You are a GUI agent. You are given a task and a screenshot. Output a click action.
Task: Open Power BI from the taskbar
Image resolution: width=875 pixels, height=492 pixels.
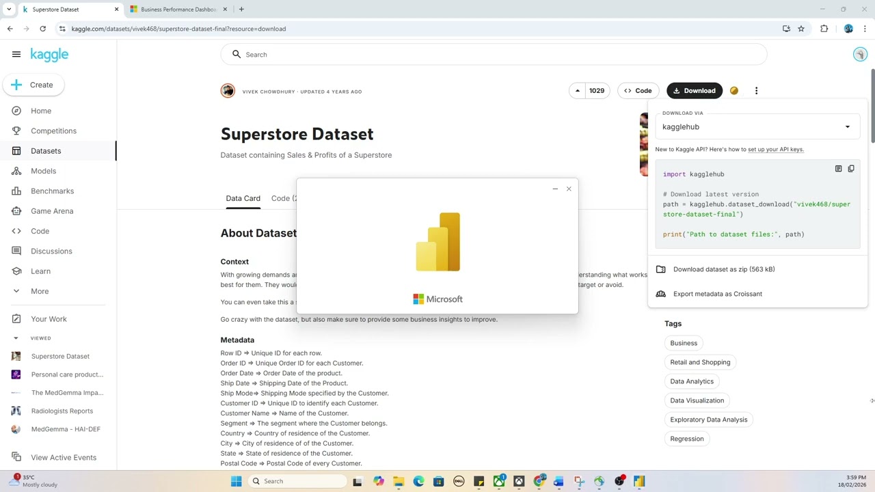pos(639,481)
